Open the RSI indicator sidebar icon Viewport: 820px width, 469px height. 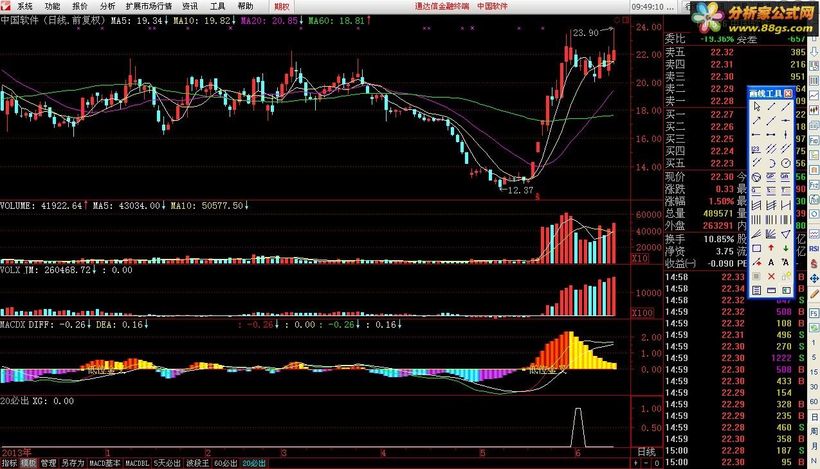(814, 249)
